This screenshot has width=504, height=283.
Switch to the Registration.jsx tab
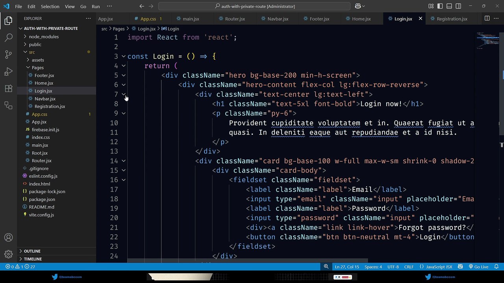point(452,18)
